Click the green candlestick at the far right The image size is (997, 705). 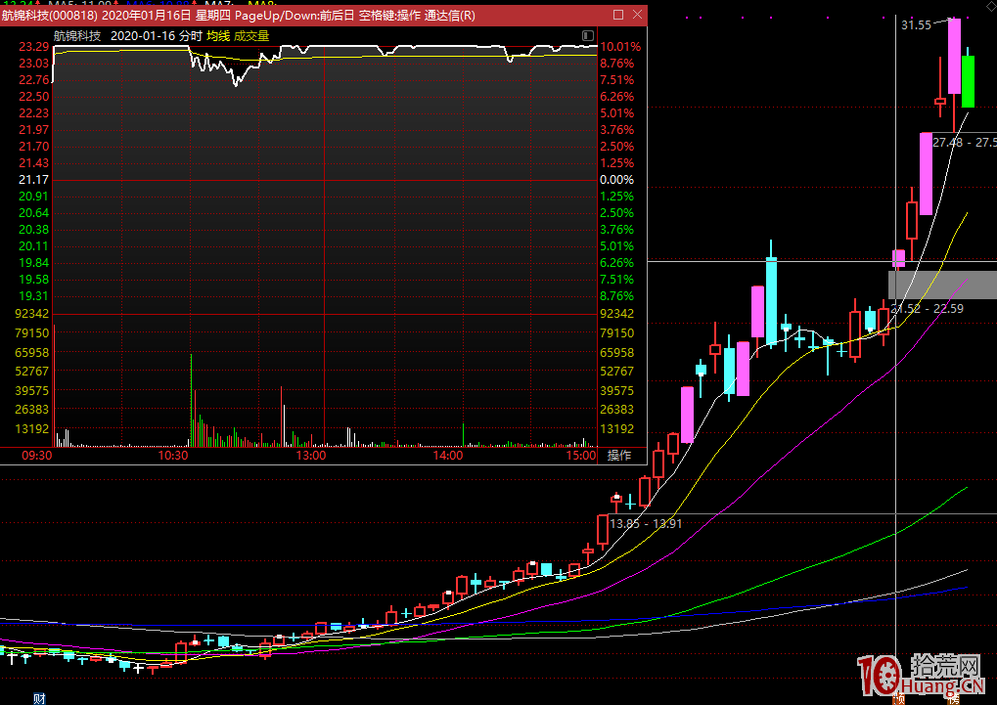968,81
